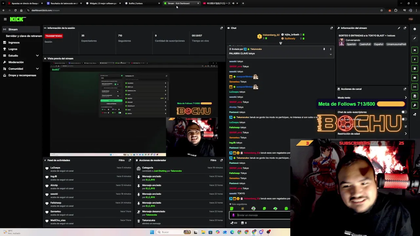This screenshot has width=420, height=236.
Task: Expand the Comunidad sidebar section
Action: (x=37, y=69)
